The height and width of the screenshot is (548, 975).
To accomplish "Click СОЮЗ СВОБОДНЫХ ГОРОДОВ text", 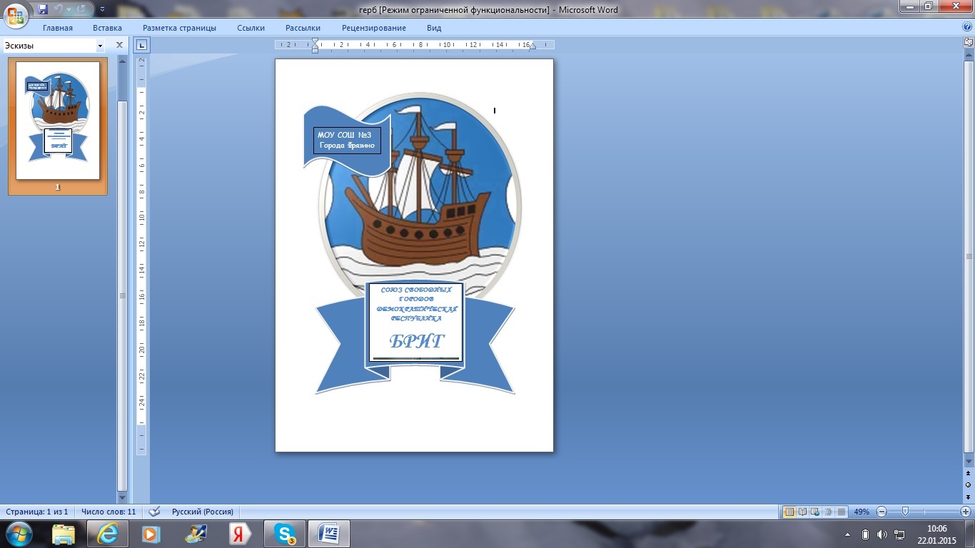I will 416,295.
